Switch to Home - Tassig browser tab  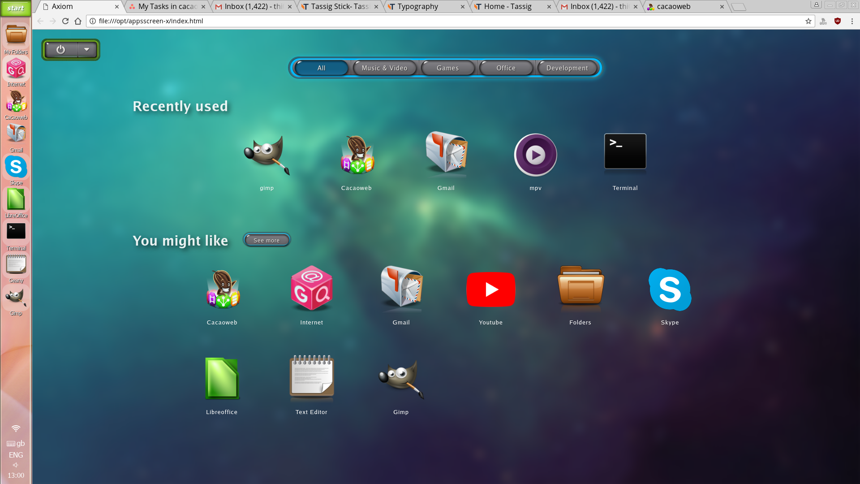click(512, 7)
